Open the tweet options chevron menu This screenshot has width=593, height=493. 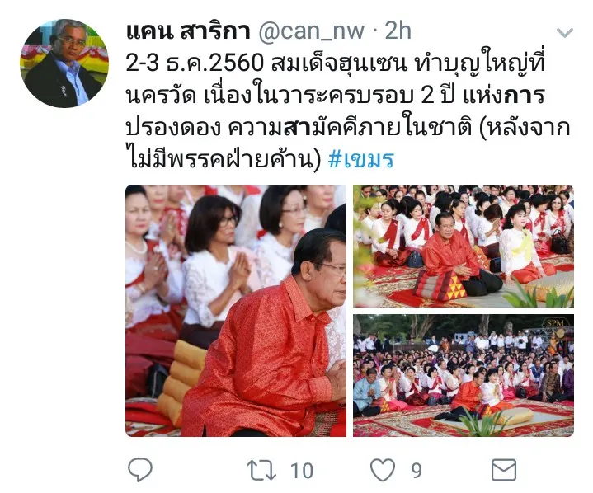565,33
